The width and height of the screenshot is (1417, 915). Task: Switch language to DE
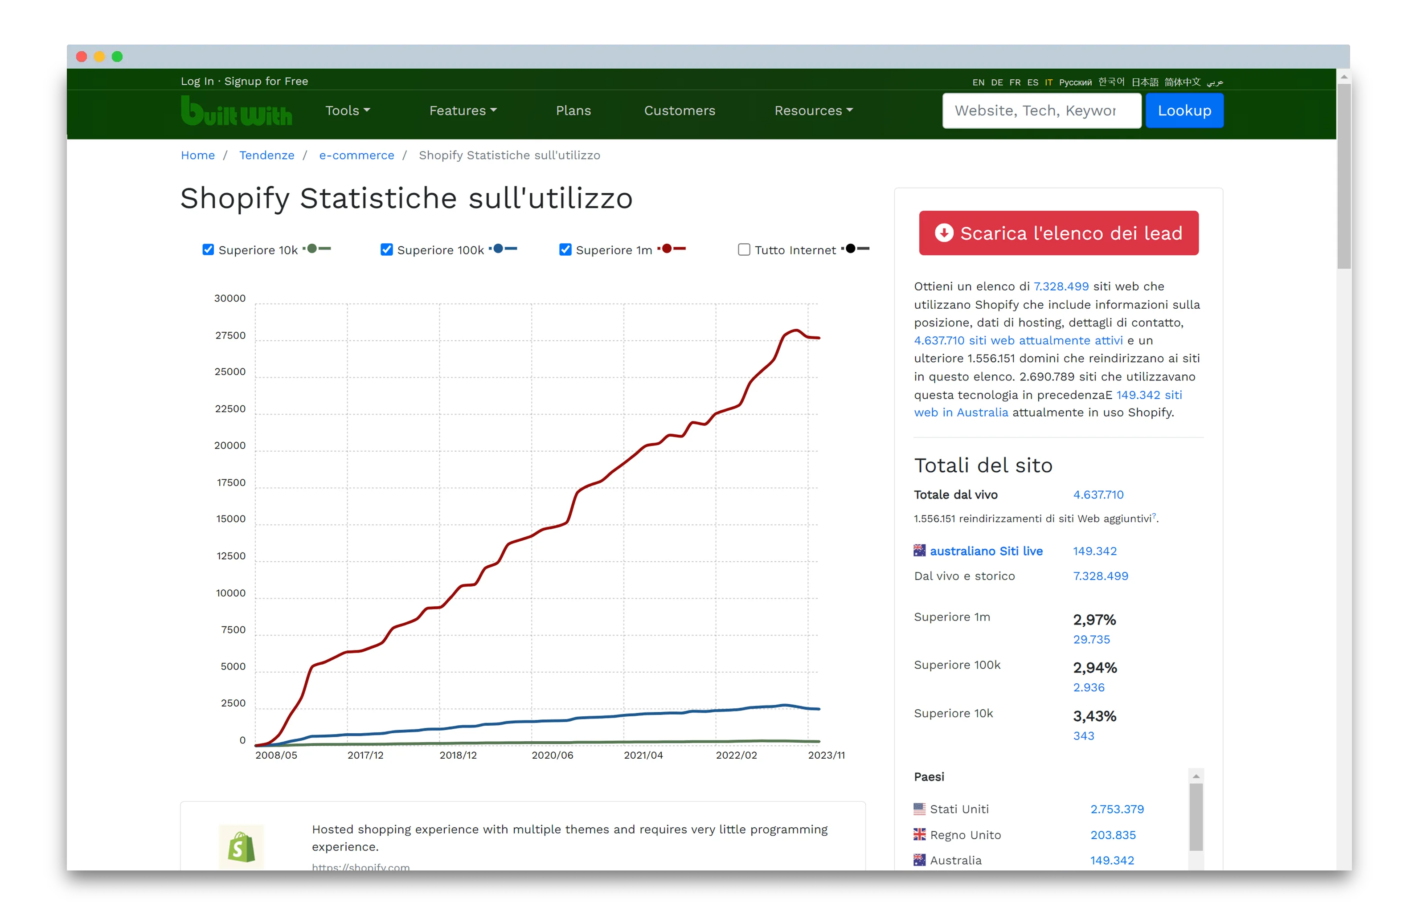996,82
